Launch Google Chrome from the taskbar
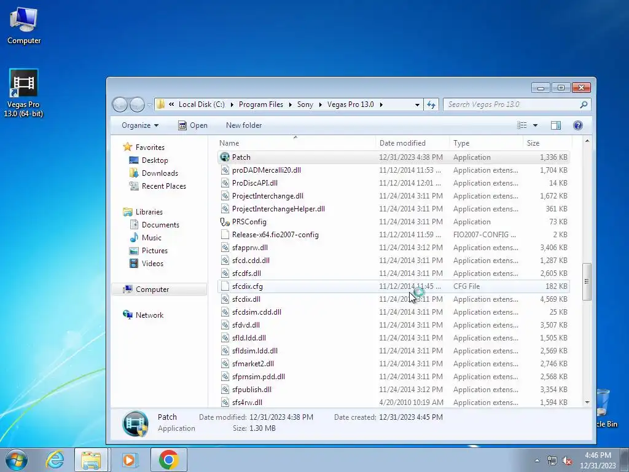This screenshot has width=629, height=472. click(x=168, y=460)
